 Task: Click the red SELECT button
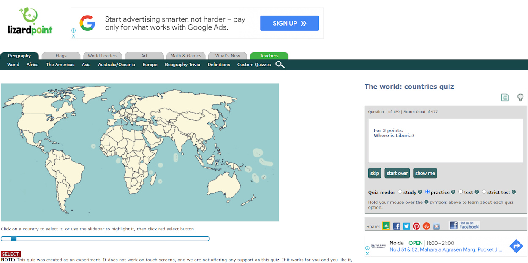click(11, 254)
